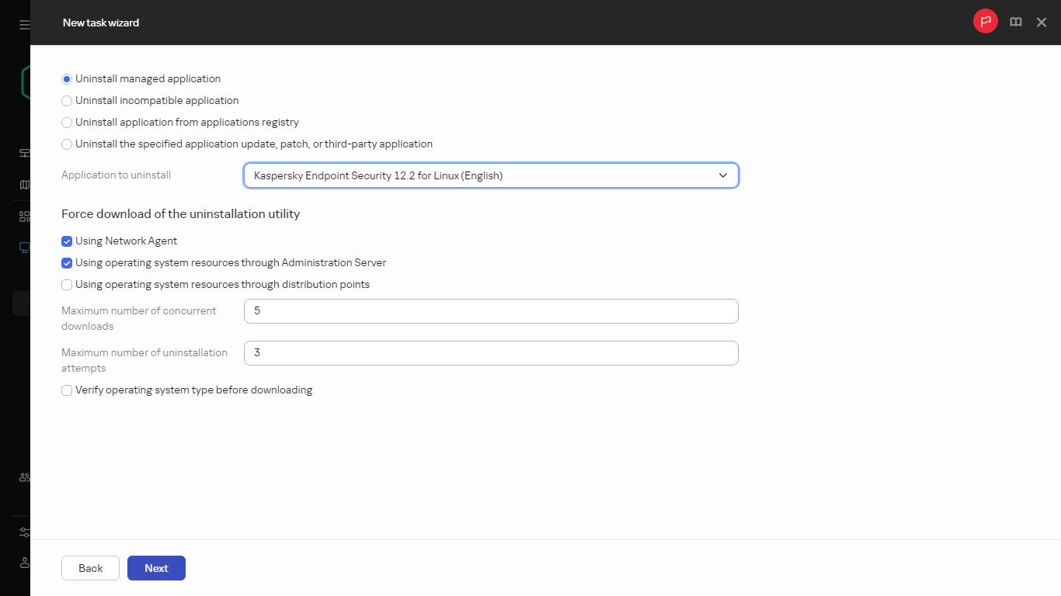
Task: Click the user account icon at sidebar bottom
Action: coord(23,563)
